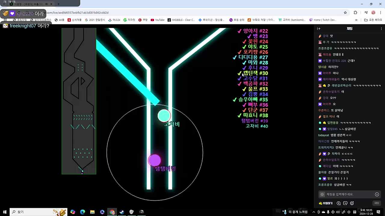Open chat settings gear icon
The height and width of the screenshot is (216, 385).
click(322, 194)
